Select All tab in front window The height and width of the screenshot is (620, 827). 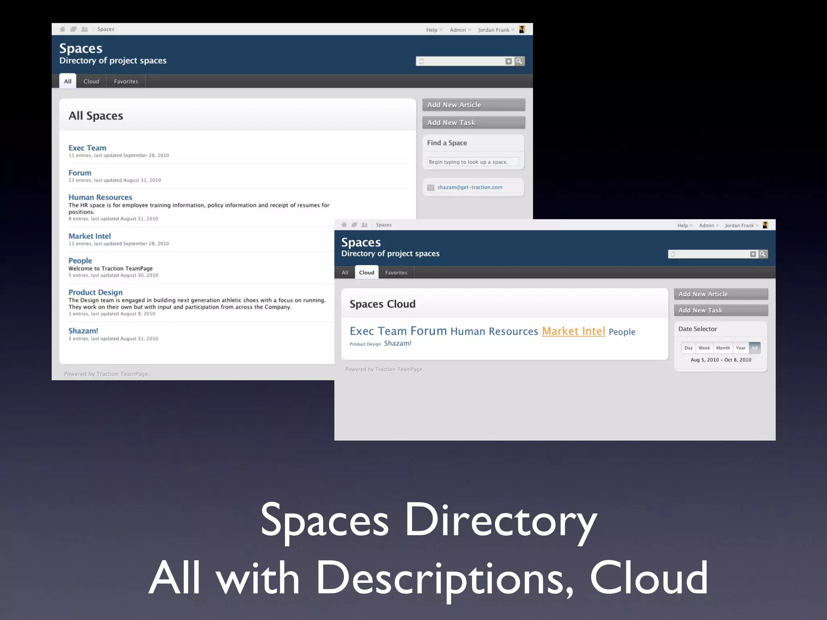point(345,272)
